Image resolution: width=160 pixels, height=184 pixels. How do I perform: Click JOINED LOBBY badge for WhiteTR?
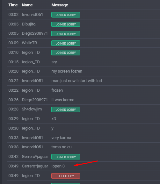click(x=66, y=43)
